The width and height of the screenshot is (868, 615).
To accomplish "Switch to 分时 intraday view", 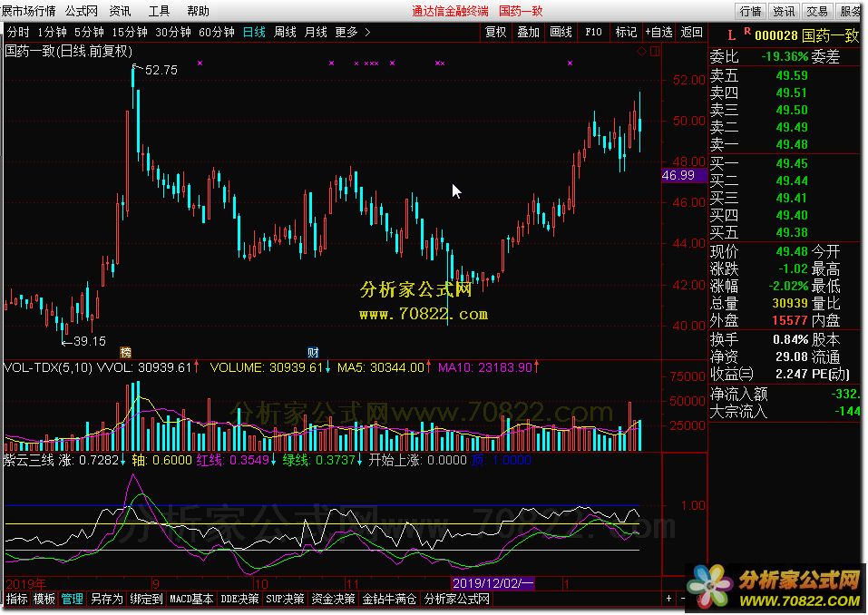I will click(x=18, y=32).
